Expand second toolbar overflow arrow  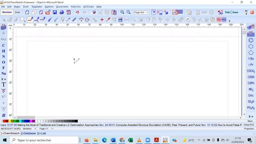tap(229, 21)
